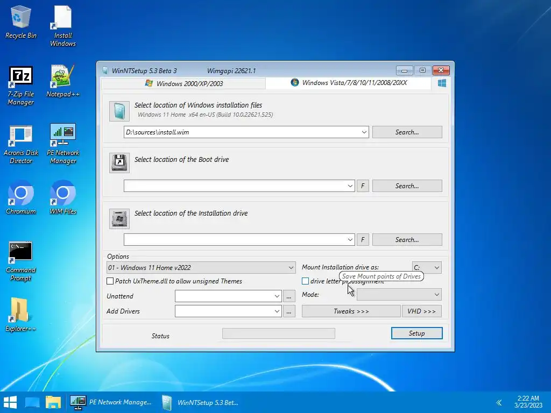551x413 pixels.
Task: Click the F button for Installation drive
Action: 363,239
